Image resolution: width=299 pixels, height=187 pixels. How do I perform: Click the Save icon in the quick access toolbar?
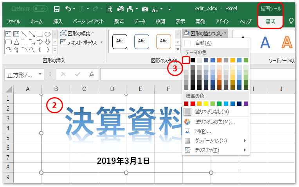click(x=57, y=9)
